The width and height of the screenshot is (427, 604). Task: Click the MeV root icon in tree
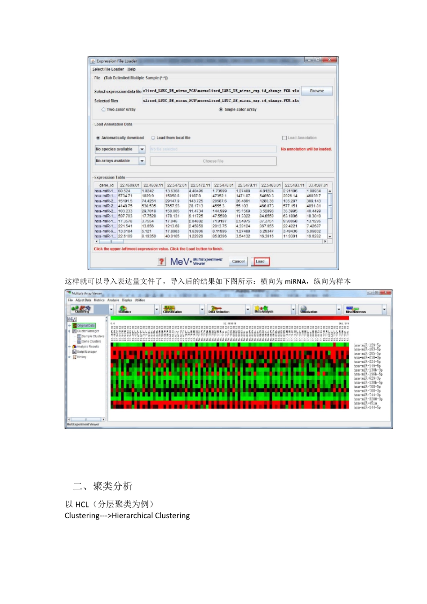coord(72,320)
